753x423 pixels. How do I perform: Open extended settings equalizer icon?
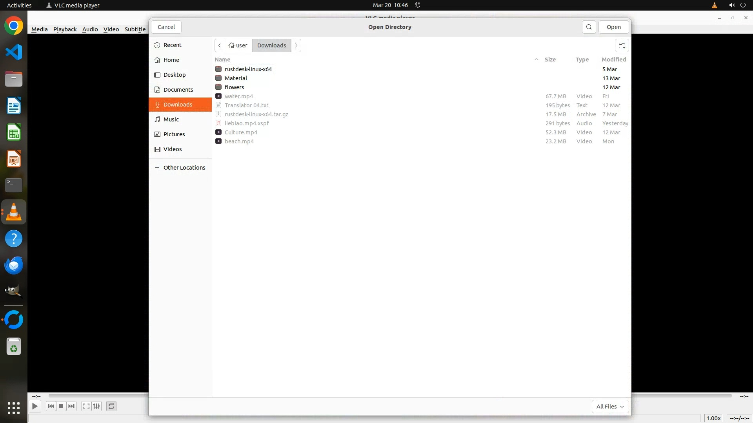(x=96, y=406)
